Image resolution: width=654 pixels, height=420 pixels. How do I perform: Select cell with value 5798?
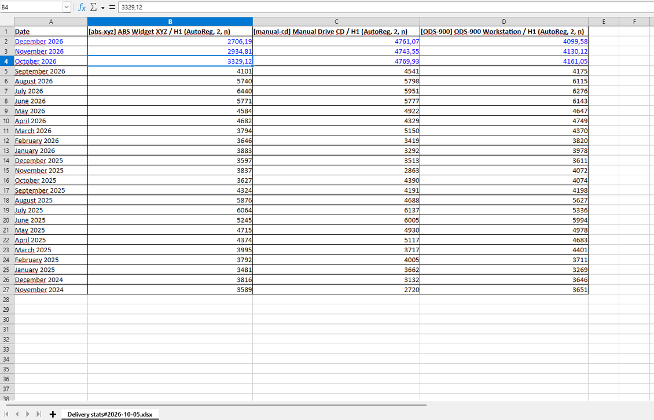coord(336,81)
